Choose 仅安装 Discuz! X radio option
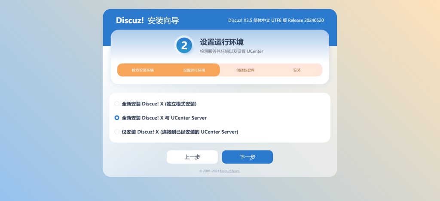440x201 pixels. 117,132
